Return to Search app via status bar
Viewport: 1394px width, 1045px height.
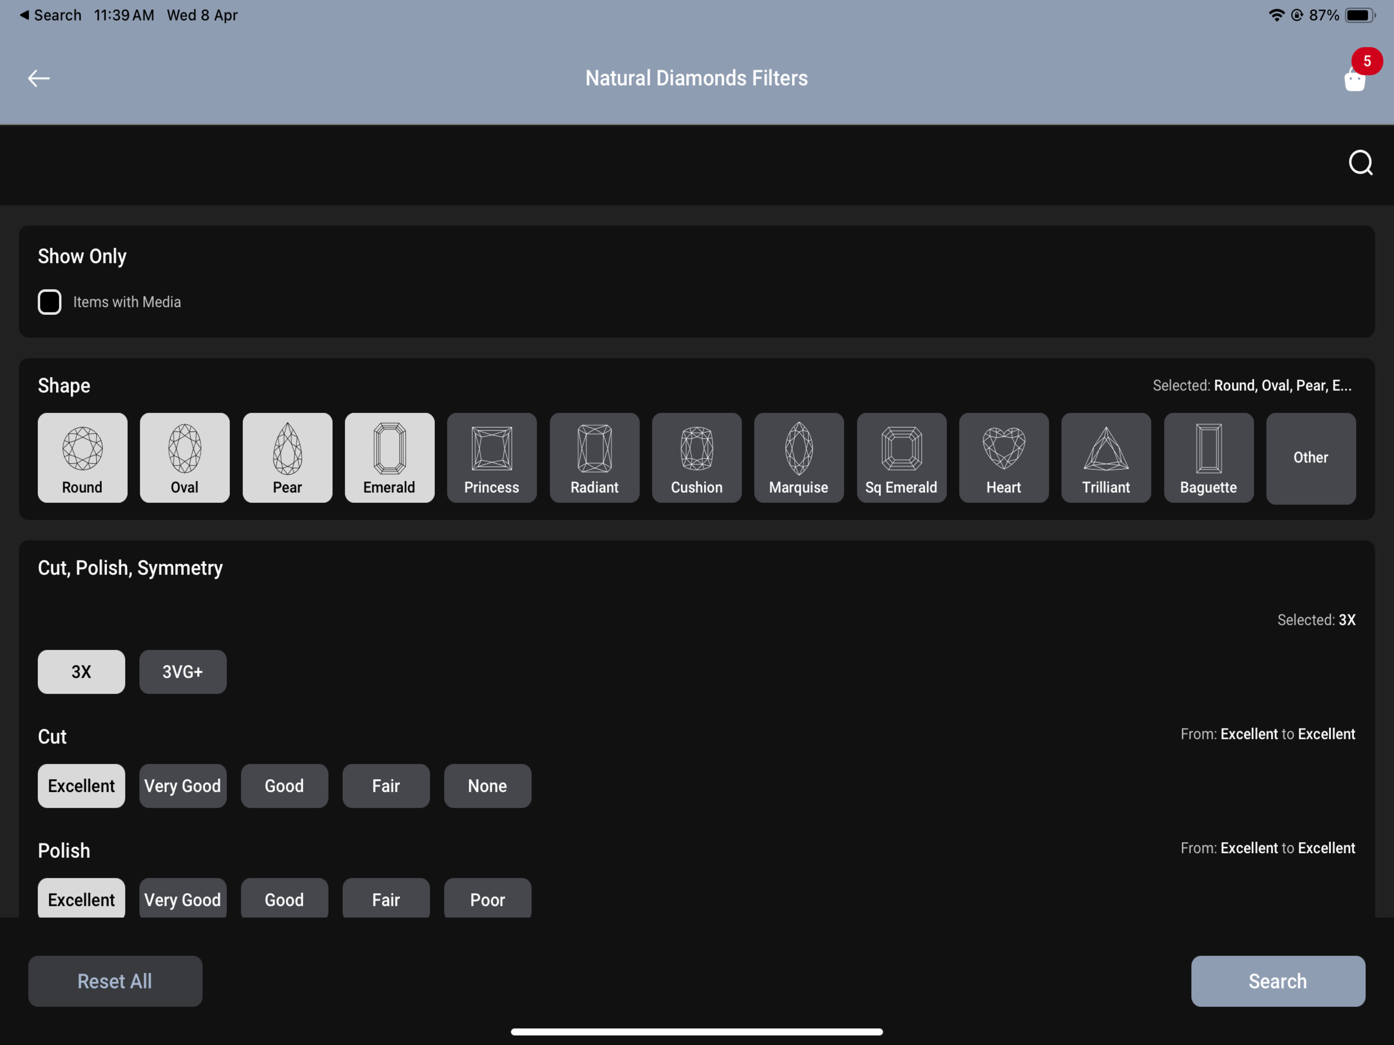pos(51,15)
